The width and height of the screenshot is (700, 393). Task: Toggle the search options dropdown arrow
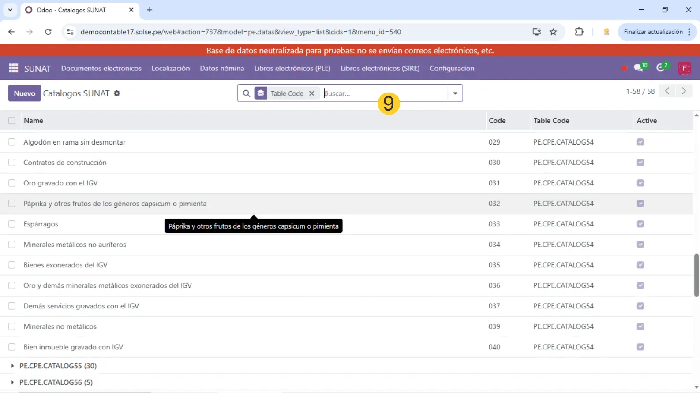(455, 93)
